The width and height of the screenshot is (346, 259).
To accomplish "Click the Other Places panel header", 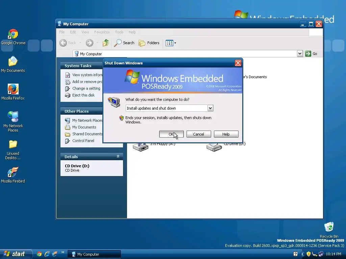I will coord(82,111).
